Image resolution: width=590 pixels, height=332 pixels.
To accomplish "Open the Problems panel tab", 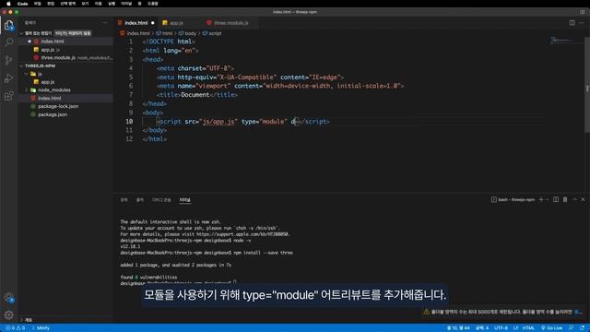I will (x=124, y=200).
